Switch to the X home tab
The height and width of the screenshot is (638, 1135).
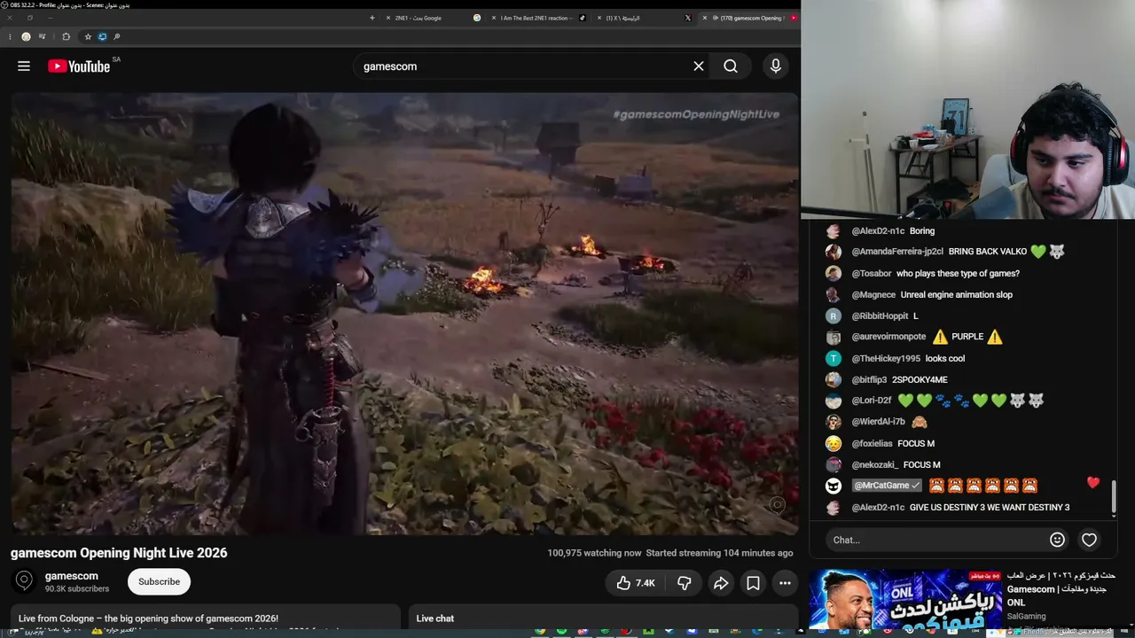coord(643,18)
